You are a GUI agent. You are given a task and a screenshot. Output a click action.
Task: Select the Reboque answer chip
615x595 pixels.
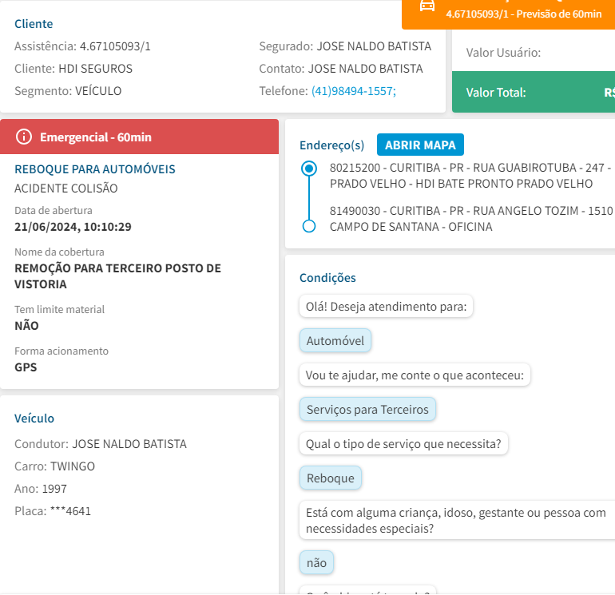tap(330, 478)
